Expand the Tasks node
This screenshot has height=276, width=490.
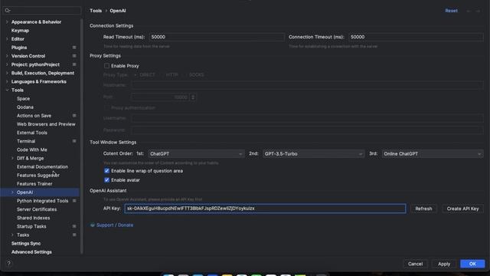click(12, 235)
